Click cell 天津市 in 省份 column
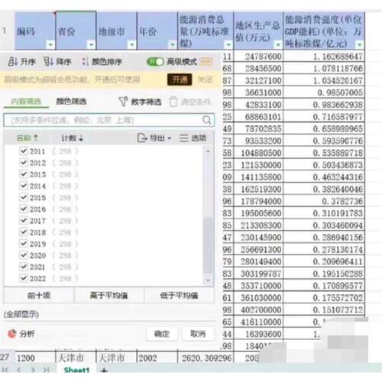This screenshot has height=382, width=382. point(76,358)
